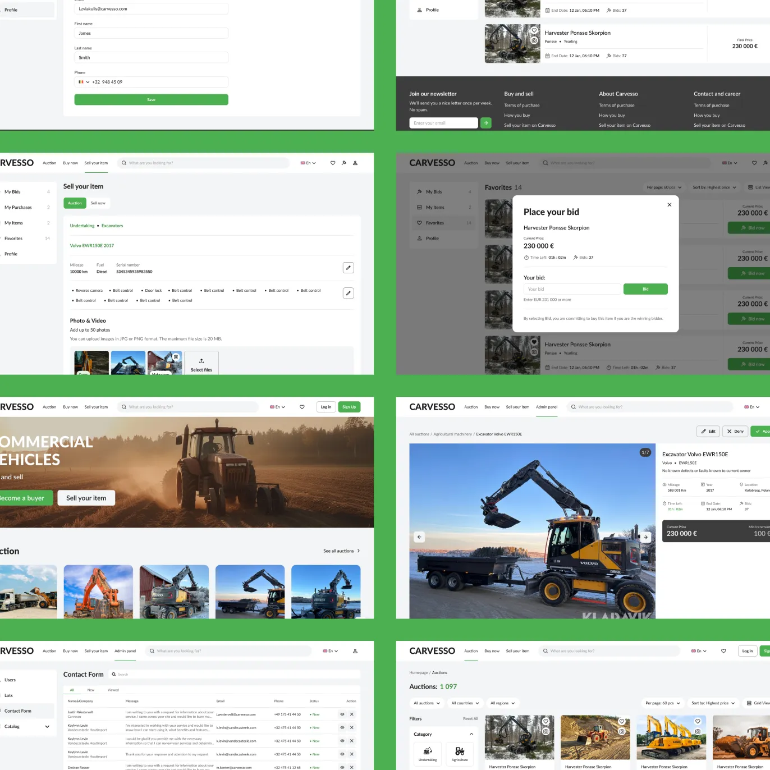
Task: Switch Contact Form list to Viewed tab
Action: [x=113, y=690]
